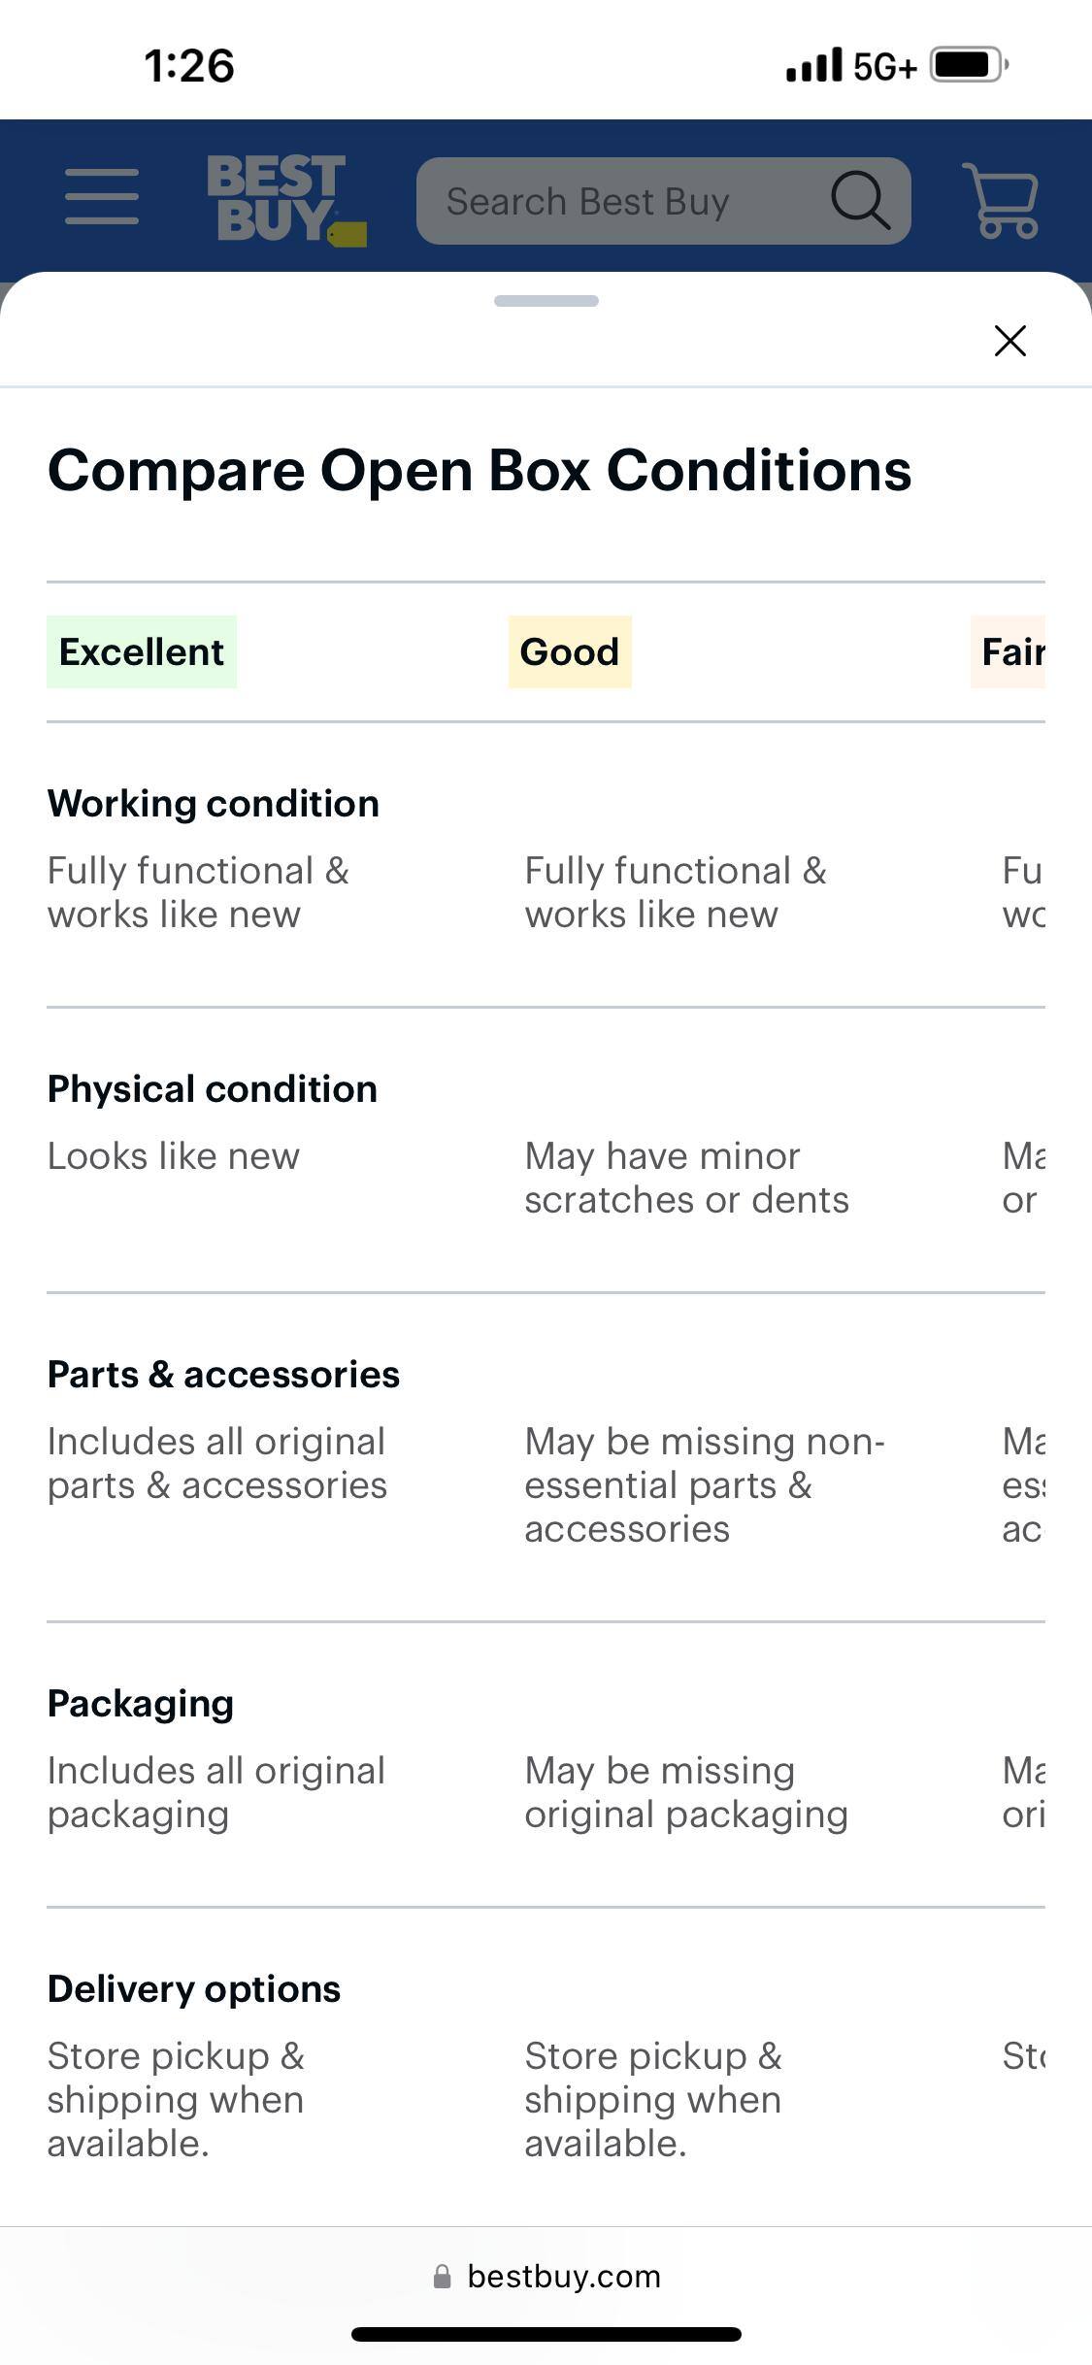Tap the sheet drag handle

[x=546, y=301]
